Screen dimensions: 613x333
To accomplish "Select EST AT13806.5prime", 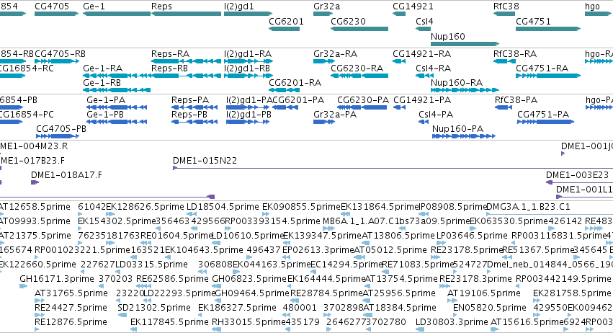I will click(x=365, y=243).
